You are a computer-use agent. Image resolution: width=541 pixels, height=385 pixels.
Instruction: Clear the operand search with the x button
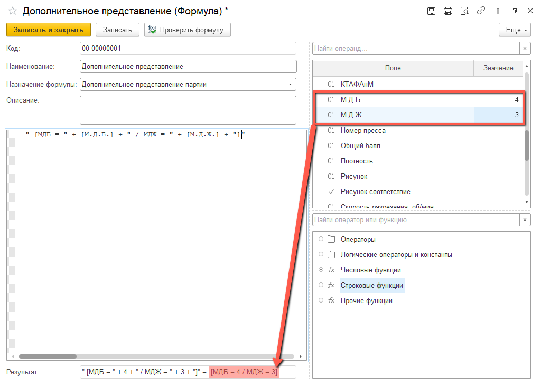[525, 49]
